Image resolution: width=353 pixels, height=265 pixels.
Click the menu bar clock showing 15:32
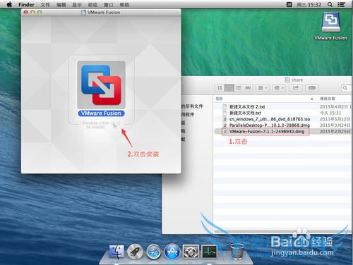point(309,4)
